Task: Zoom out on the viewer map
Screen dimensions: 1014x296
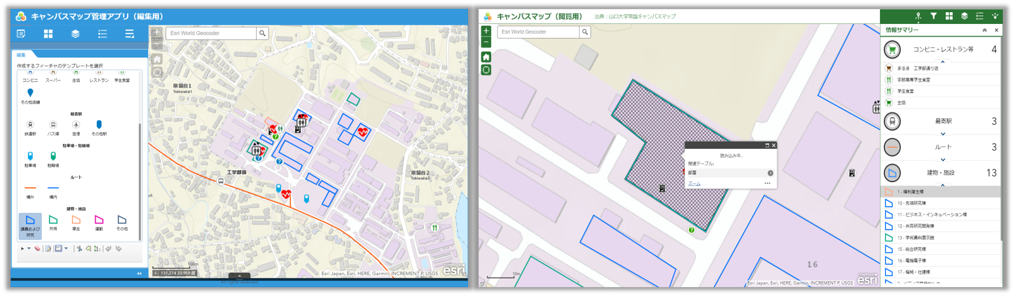Action: click(486, 42)
